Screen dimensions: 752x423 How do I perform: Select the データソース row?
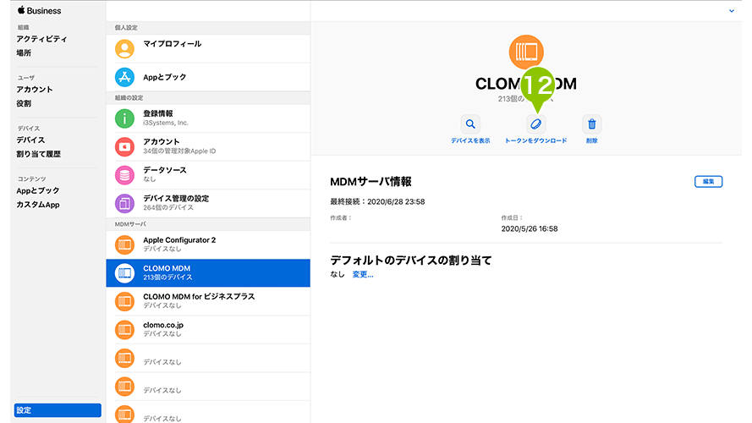click(208, 174)
